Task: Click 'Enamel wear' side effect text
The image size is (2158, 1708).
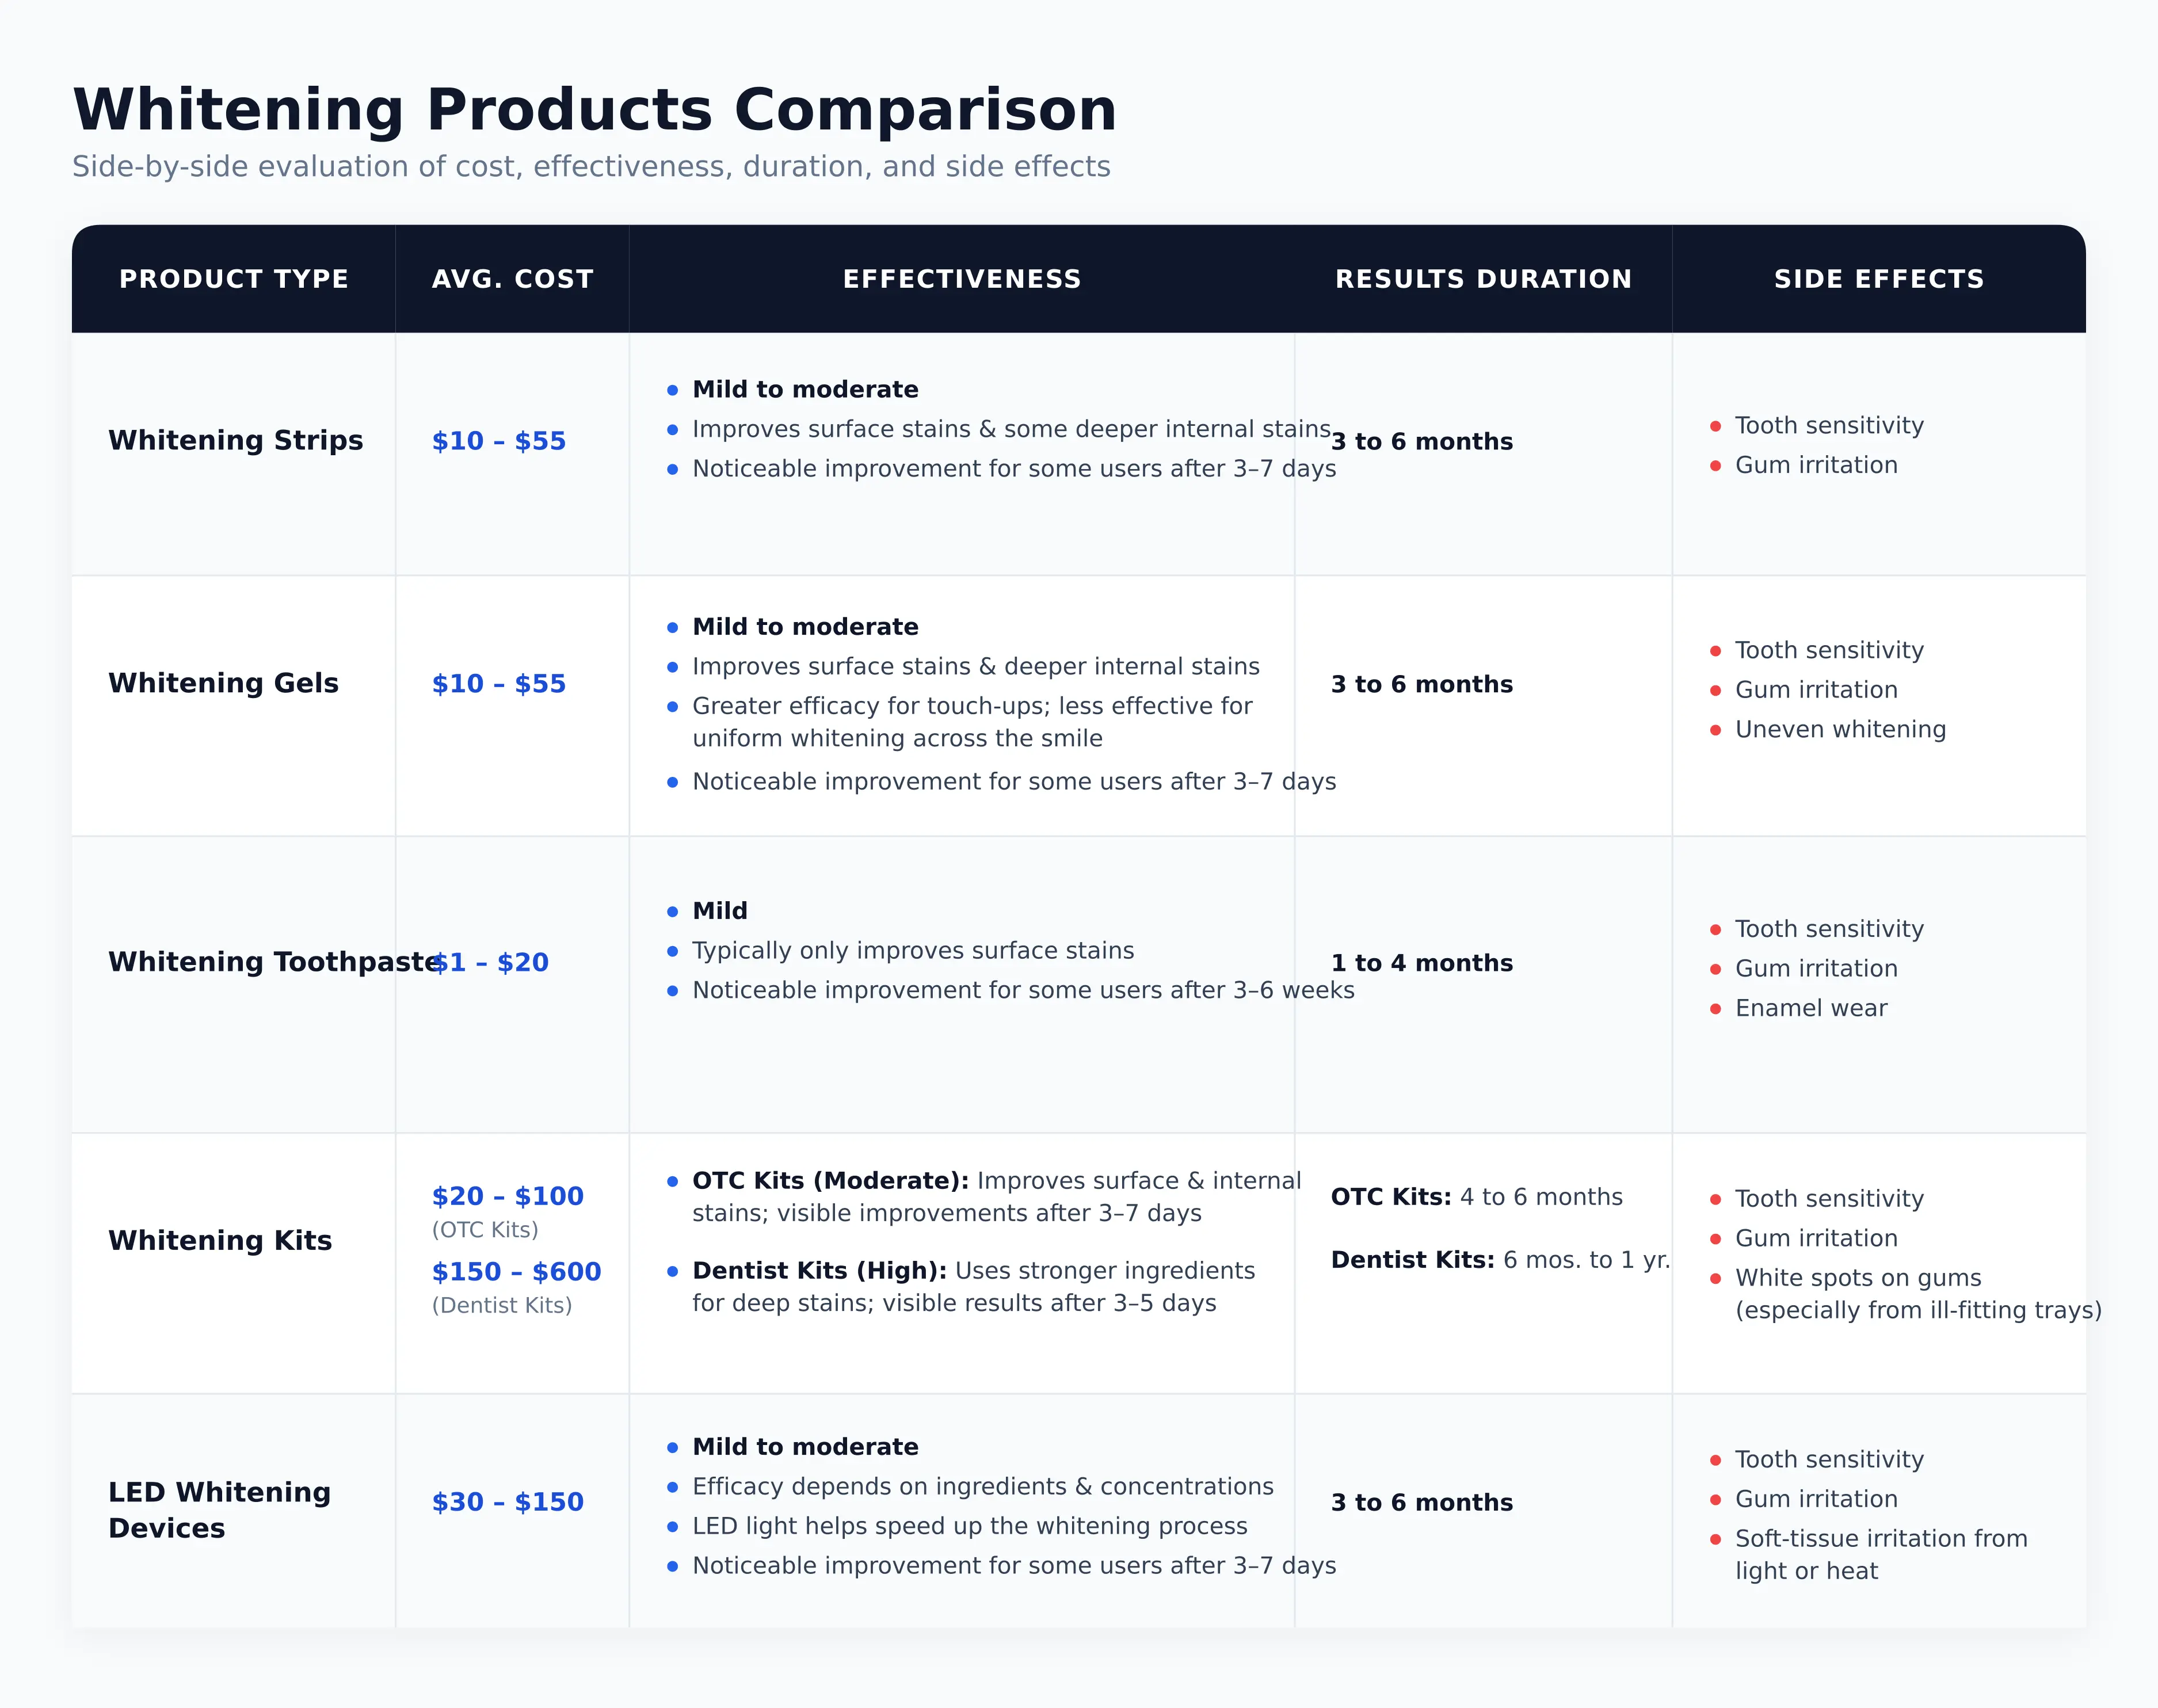Action: [x=1811, y=1008]
